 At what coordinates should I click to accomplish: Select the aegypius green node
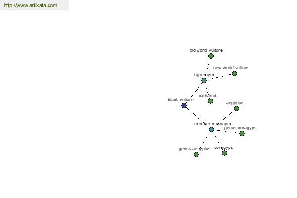[236, 108]
